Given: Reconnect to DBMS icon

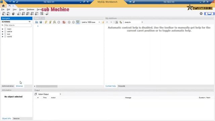Looking at the screenshot, I should tap(47, 13).
